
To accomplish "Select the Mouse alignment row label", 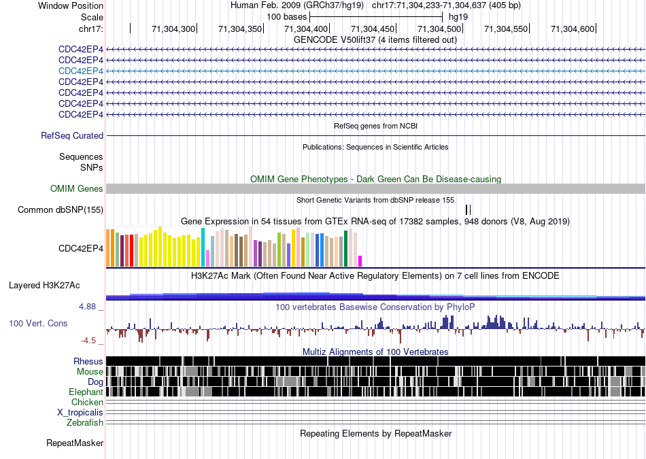I will point(90,372).
